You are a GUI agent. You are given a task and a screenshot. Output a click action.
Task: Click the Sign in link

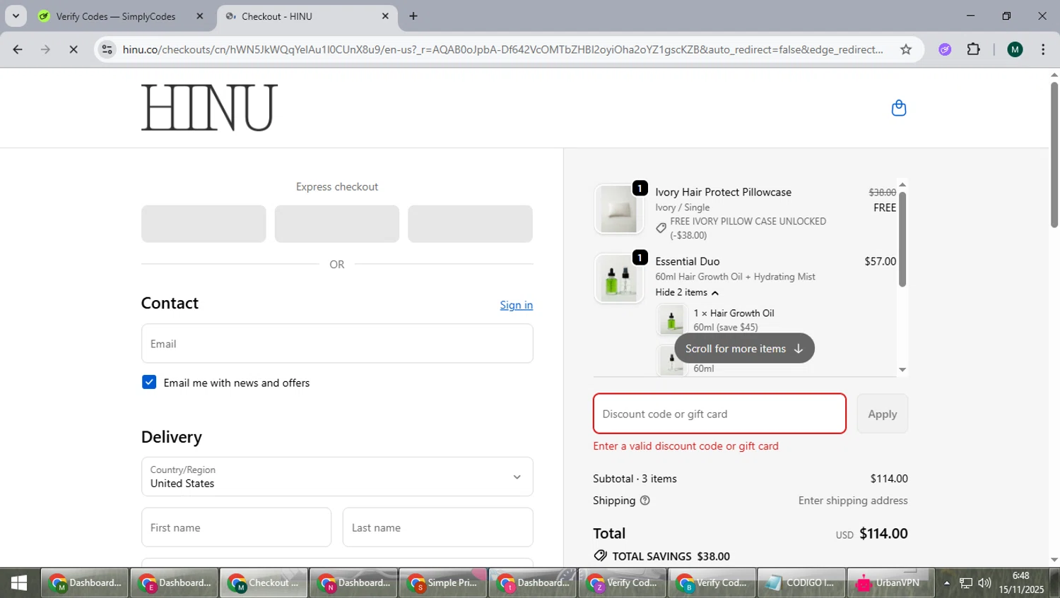point(516,305)
